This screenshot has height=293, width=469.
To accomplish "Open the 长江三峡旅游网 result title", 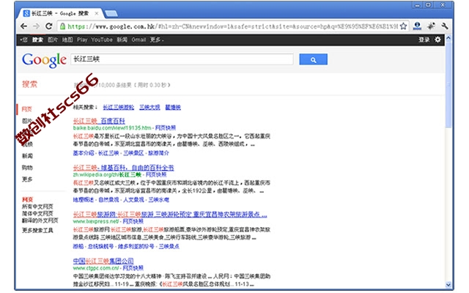I will tap(170, 215).
